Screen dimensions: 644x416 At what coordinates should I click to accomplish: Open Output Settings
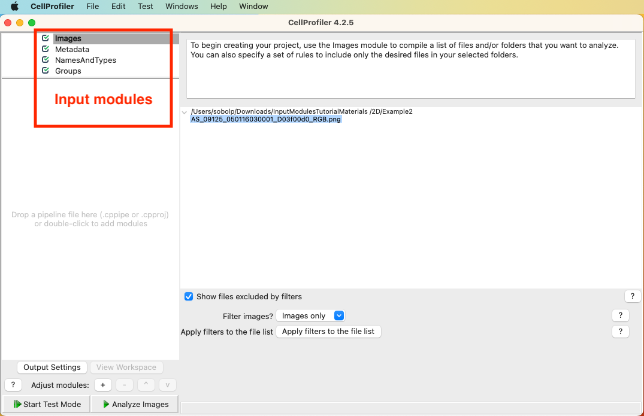[x=52, y=367]
